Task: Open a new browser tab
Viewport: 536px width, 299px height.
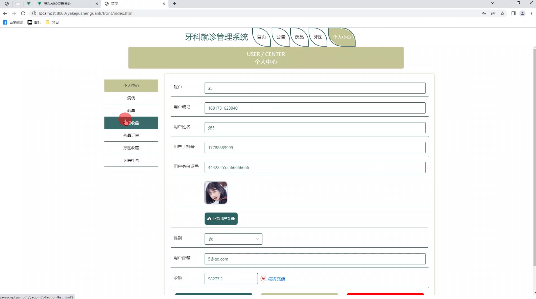Action: tap(174, 4)
